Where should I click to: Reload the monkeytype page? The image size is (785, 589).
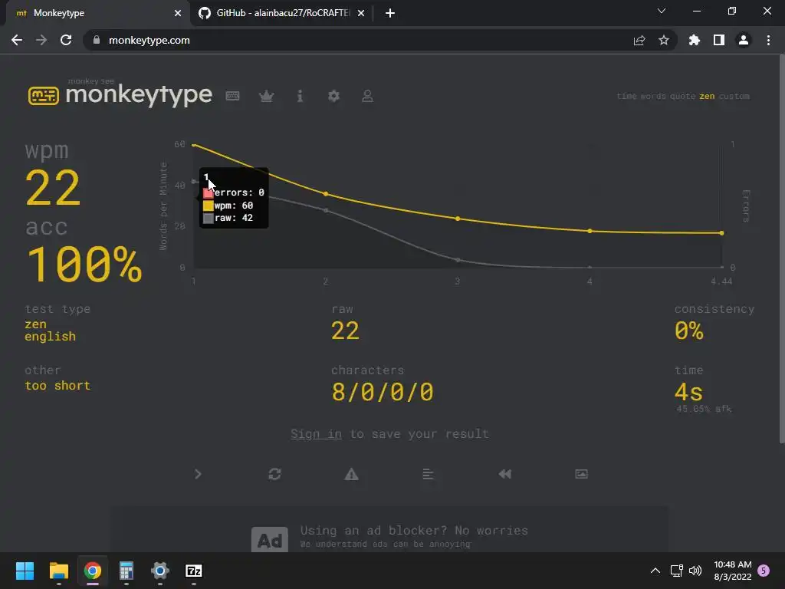click(x=66, y=40)
